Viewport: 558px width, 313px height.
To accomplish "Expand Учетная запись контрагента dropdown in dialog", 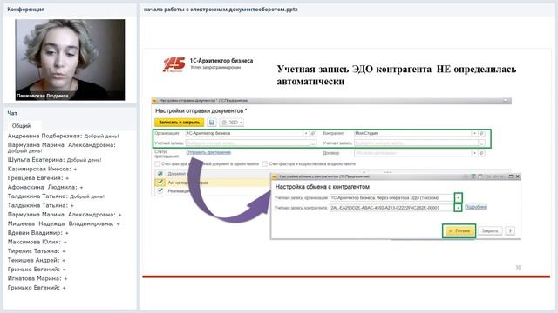I will (458, 207).
